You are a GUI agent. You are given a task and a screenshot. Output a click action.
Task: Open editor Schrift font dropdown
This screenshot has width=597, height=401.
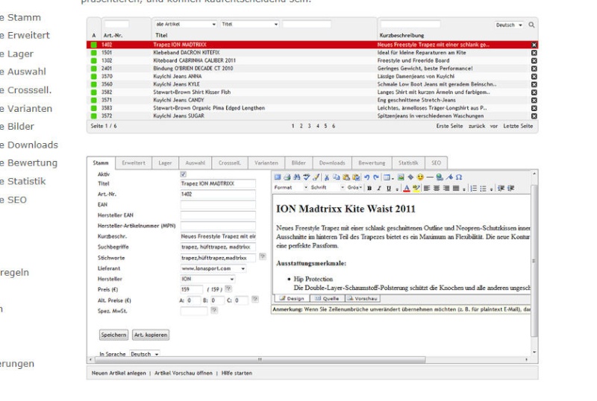click(328, 188)
